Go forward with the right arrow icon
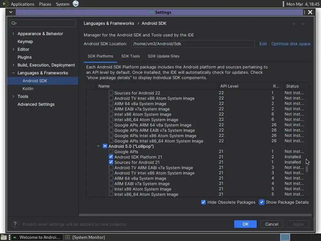Viewport: 321px width, 241px height. (303, 24)
